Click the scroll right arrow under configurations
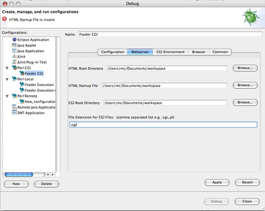The width and height of the screenshot is (265, 211). [53, 174]
